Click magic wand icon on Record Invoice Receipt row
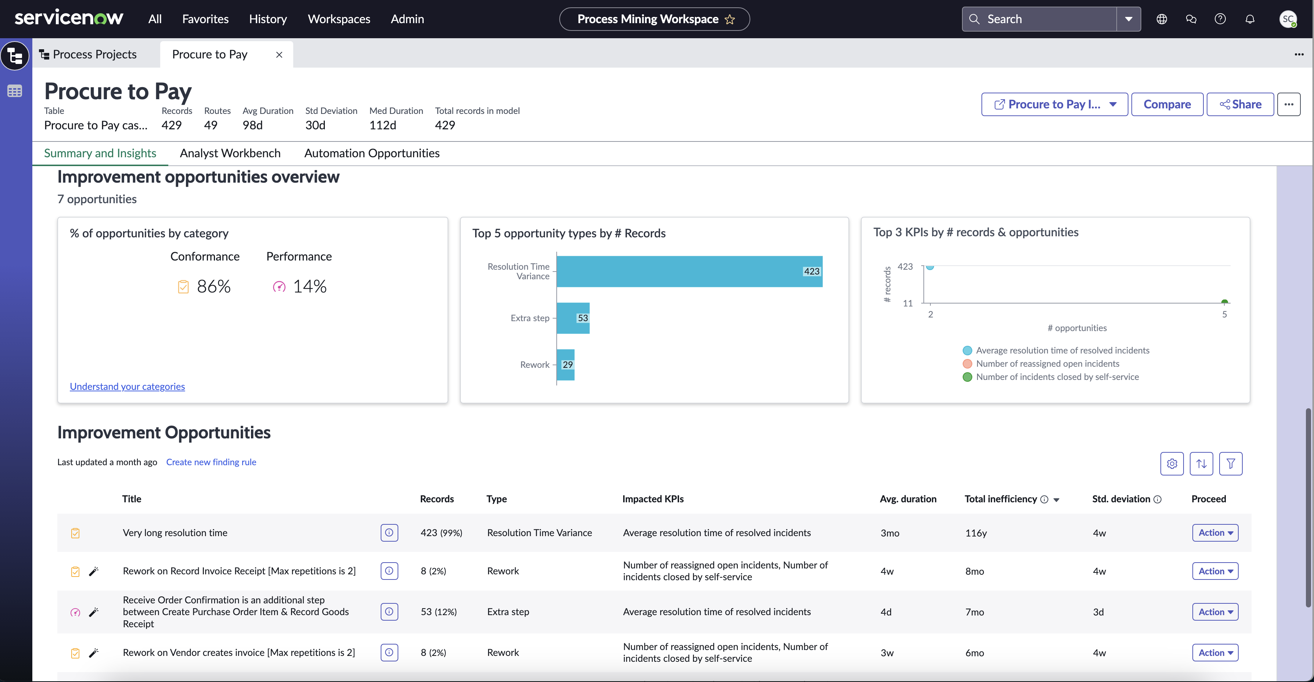This screenshot has width=1314, height=682. [x=93, y=571]
